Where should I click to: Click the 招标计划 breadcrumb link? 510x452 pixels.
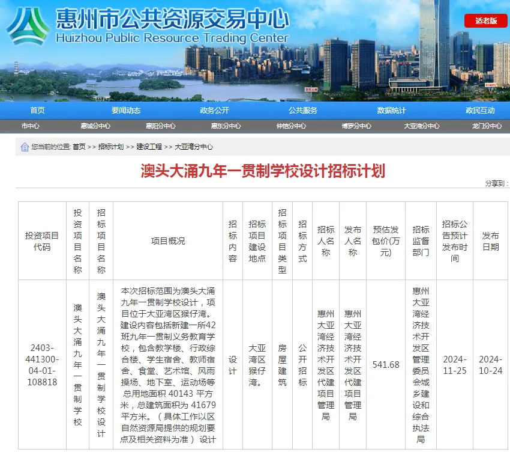coord(110,147)
